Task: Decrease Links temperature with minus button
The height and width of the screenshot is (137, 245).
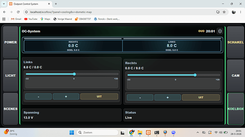Action: click(38, 96)
